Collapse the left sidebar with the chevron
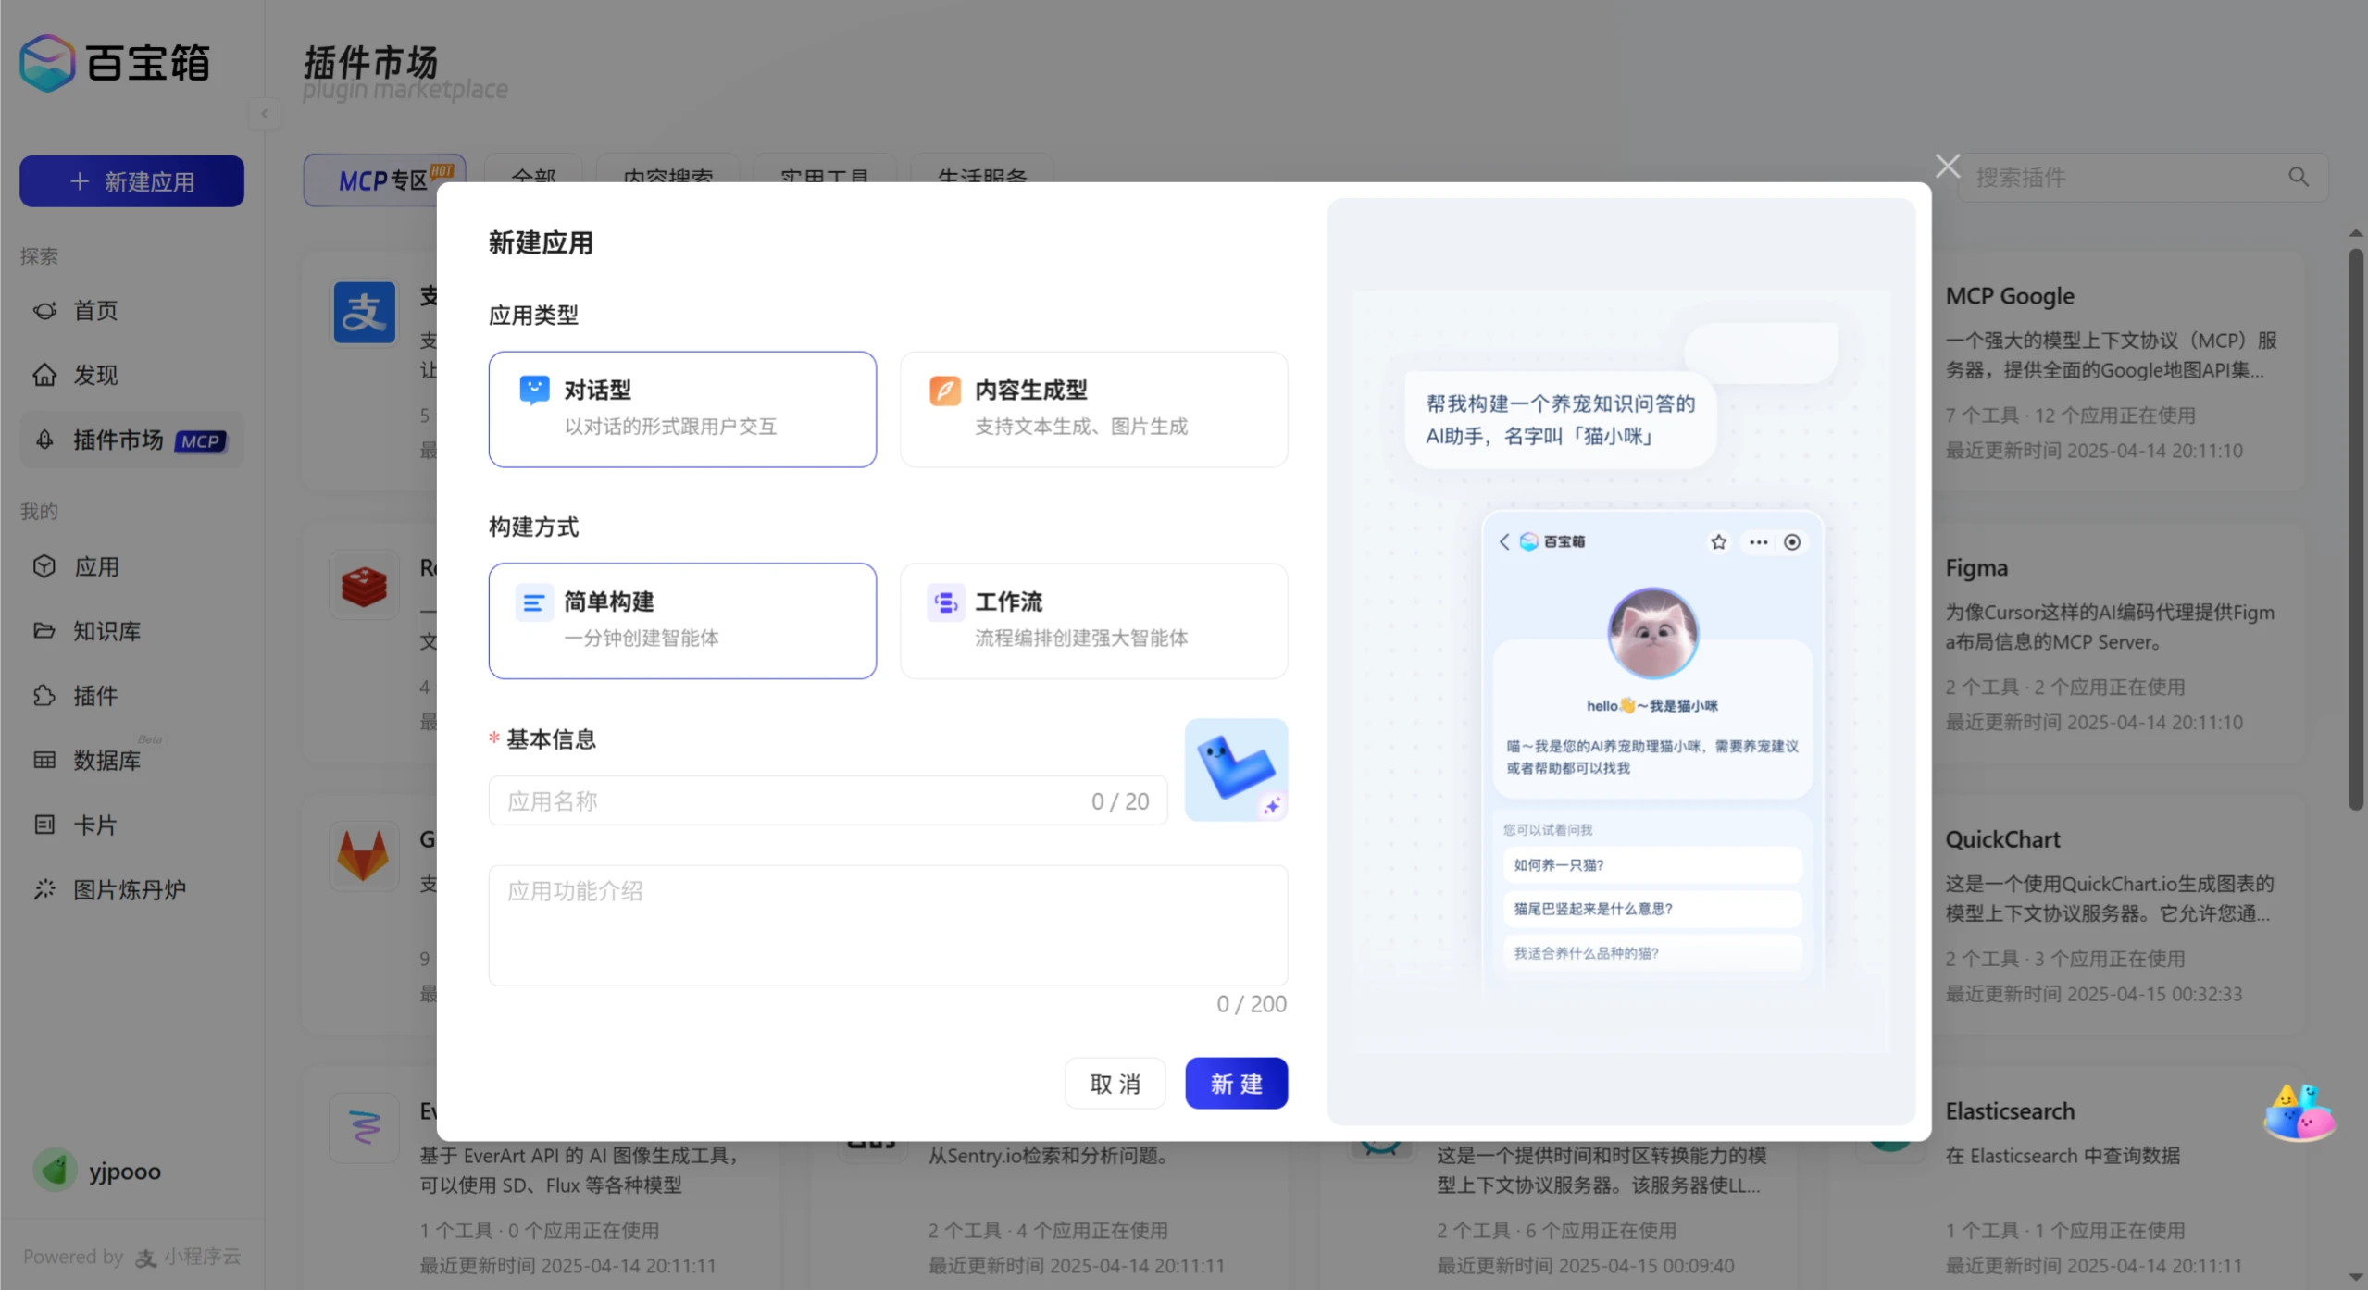Screen dimensions: 2368x1290 265,113
